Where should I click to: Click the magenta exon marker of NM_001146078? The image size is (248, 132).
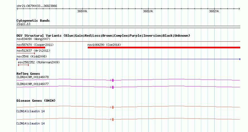[x=113, y=80]
